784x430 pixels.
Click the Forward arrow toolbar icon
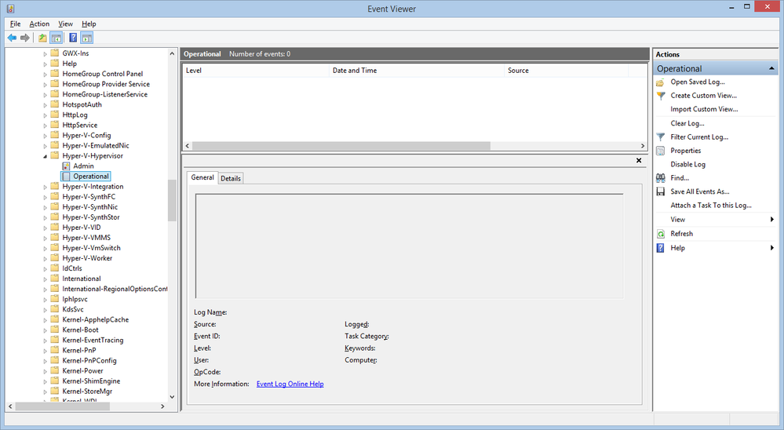coord(24,38)
